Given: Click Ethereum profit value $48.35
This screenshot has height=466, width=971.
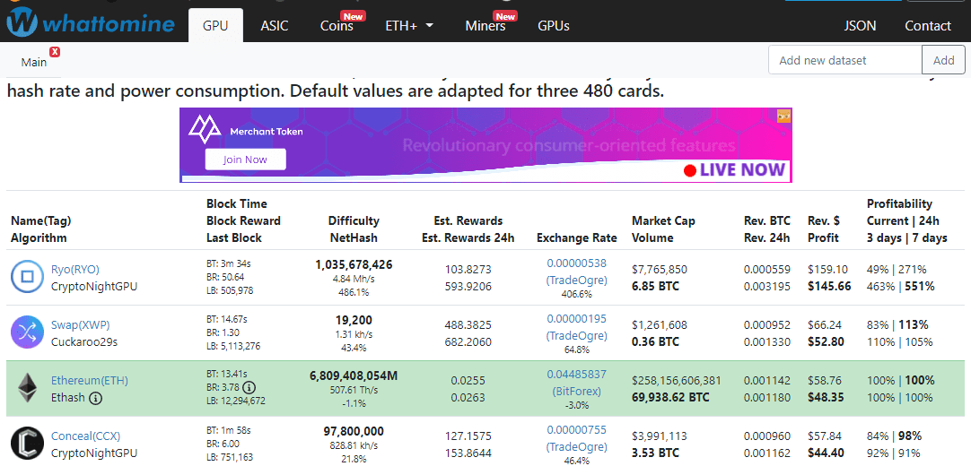Looking at the screenshot, I should coord(827,397).
